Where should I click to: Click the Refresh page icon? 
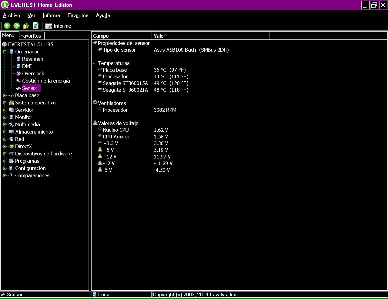click(x=35, y=26)
